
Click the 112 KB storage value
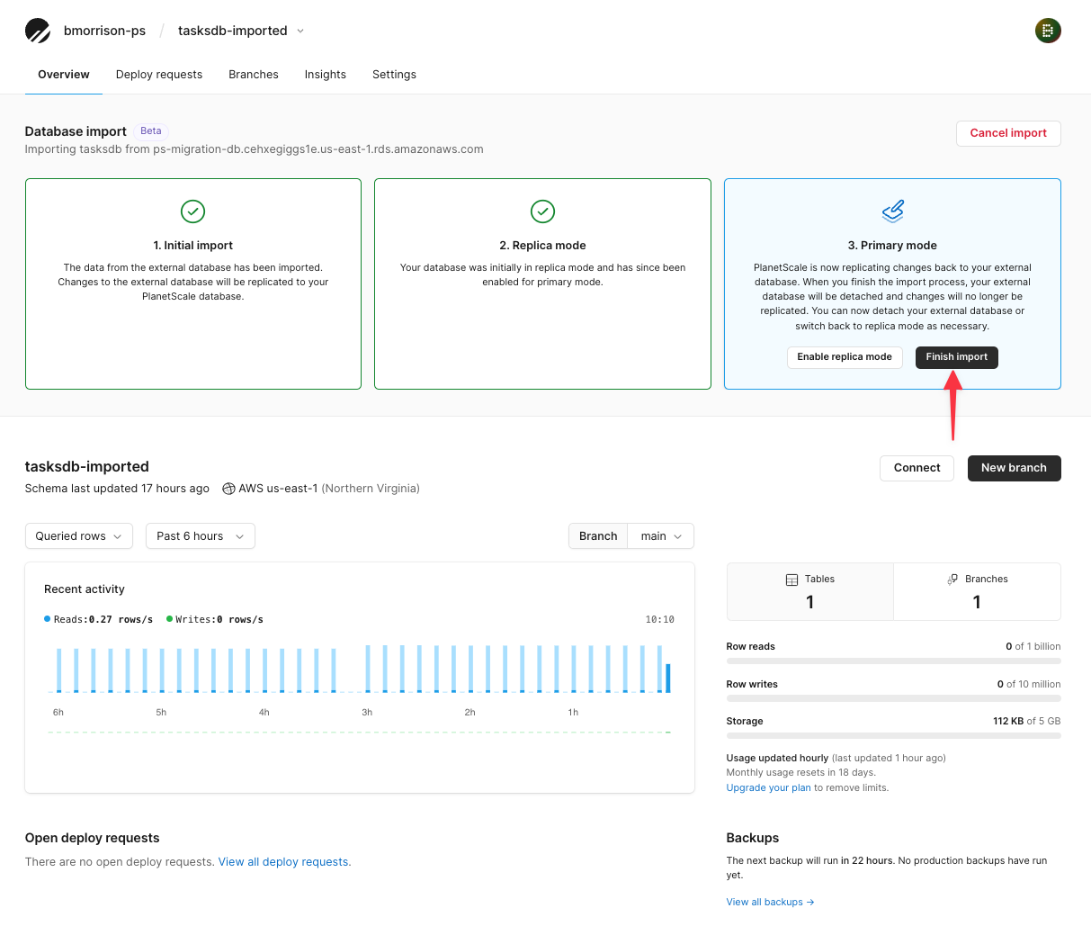(x=1007, y=722)
